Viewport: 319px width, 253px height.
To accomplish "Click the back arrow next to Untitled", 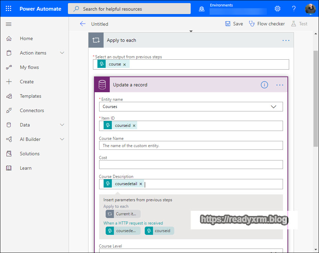I will 83,24.
